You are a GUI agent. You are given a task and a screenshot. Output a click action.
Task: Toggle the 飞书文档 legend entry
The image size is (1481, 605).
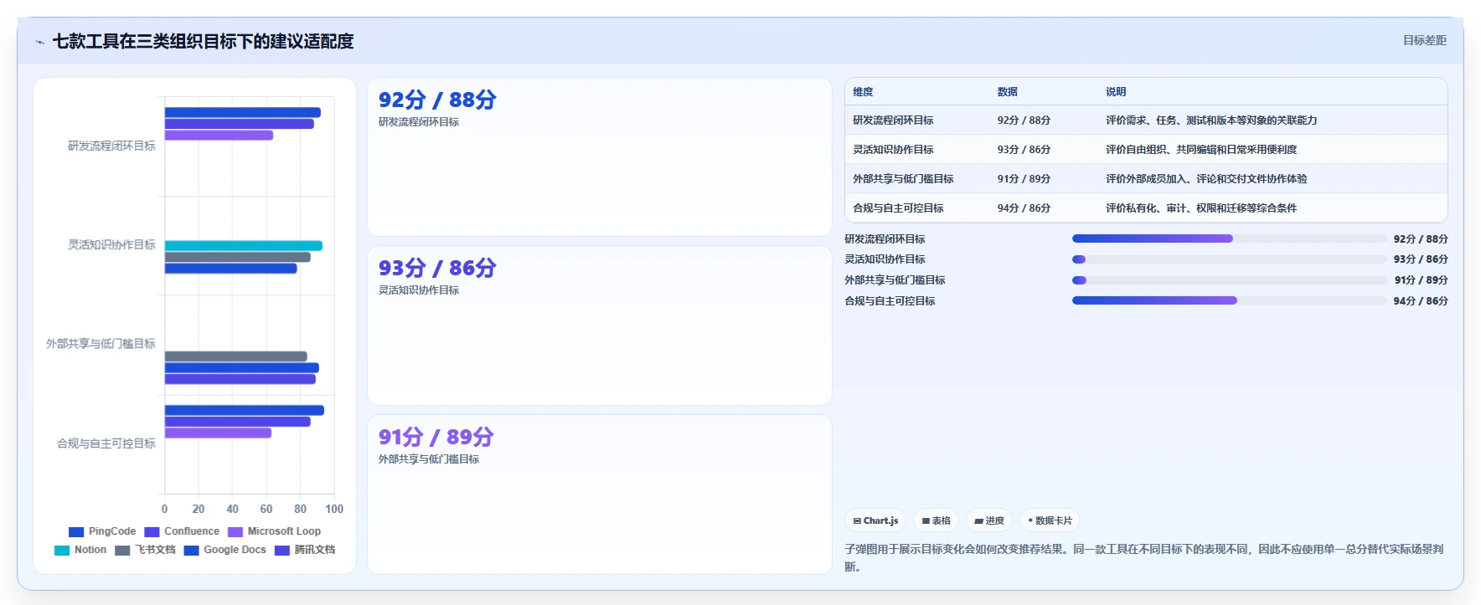[145, 550]
